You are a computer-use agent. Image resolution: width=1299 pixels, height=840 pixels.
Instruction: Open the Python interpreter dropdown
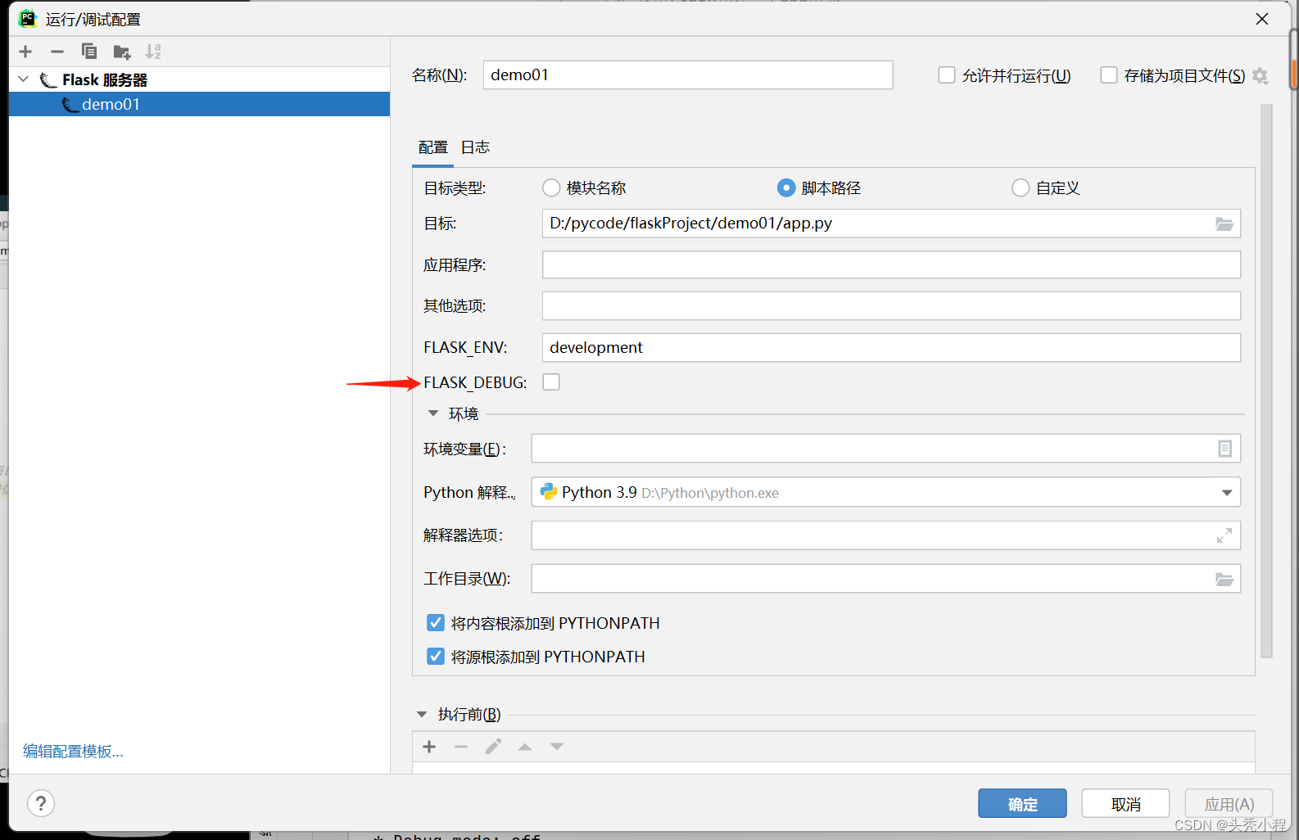pyautogui.click(x=1226, y=493)
